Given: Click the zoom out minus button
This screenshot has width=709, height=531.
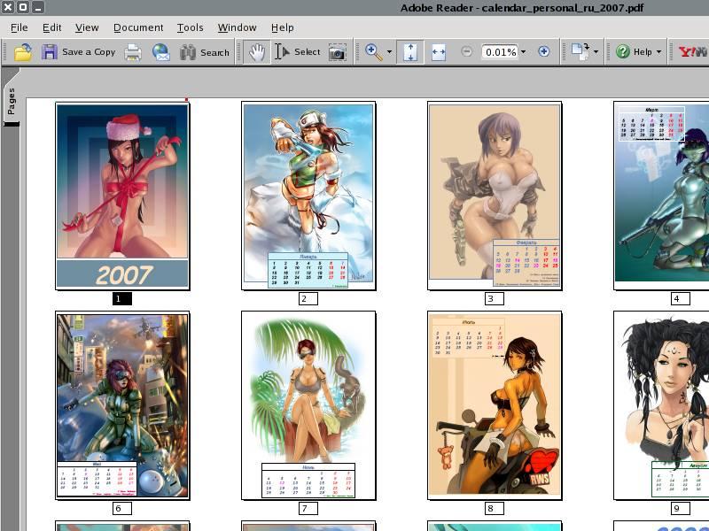Looking at the screenshot, I should pyautogui.click(x=467, y=51).
